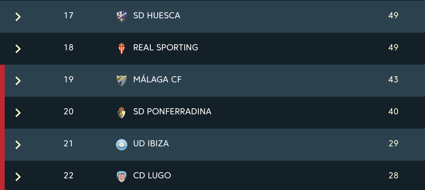The height and width of the screenshot is (190, 425).
Task: Click the red relegation zone bar
Action: [x=2, y=127]
